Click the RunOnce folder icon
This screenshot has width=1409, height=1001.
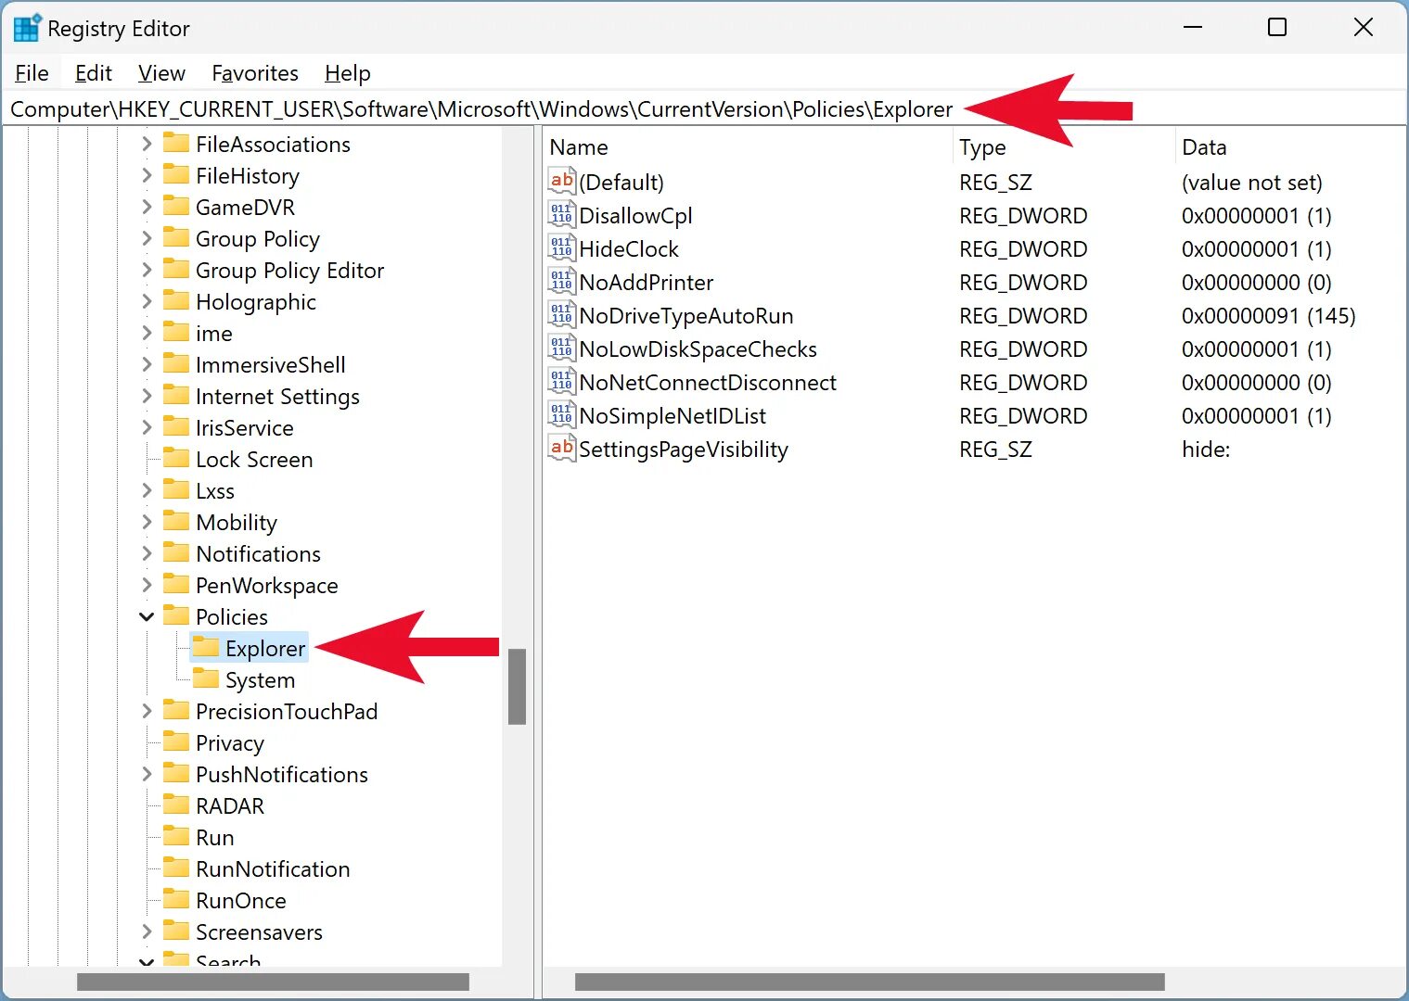click(175, 899)
